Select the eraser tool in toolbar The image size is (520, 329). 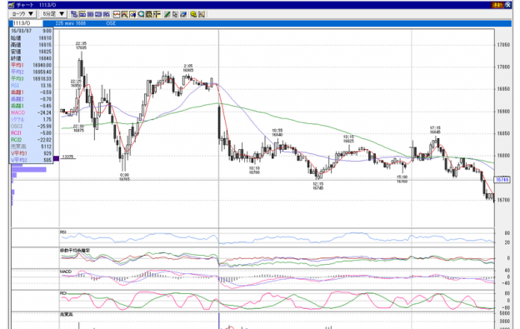(183, 14)
